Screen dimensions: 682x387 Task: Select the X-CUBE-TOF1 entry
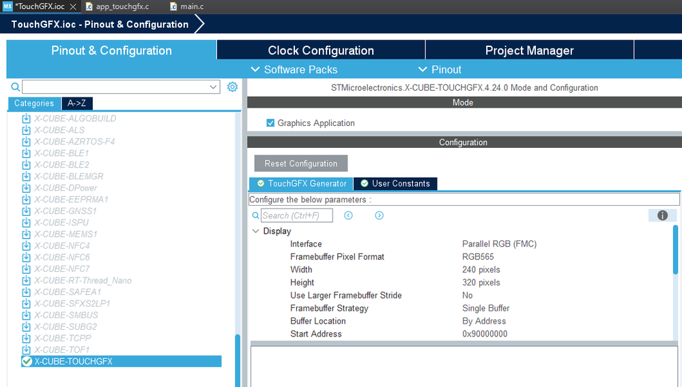point(61,350)
